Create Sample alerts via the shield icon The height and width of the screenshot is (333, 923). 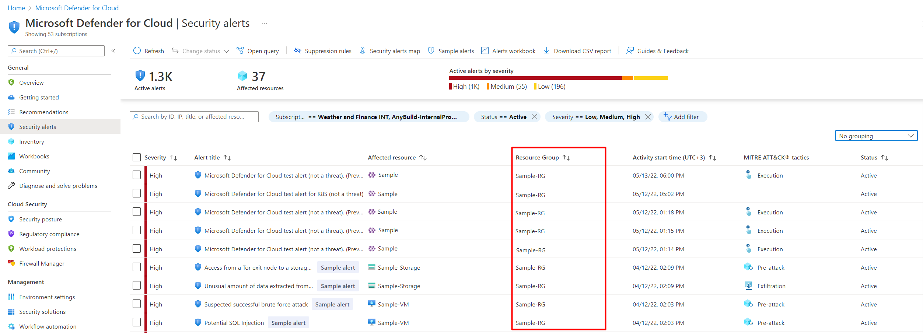(431, 51)
